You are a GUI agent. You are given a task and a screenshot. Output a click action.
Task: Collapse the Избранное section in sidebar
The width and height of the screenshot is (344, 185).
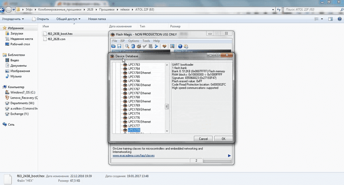(4, 28)
